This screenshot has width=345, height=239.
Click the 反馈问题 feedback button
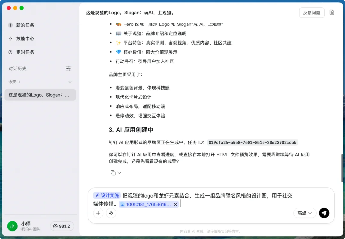tap(311, 12)
